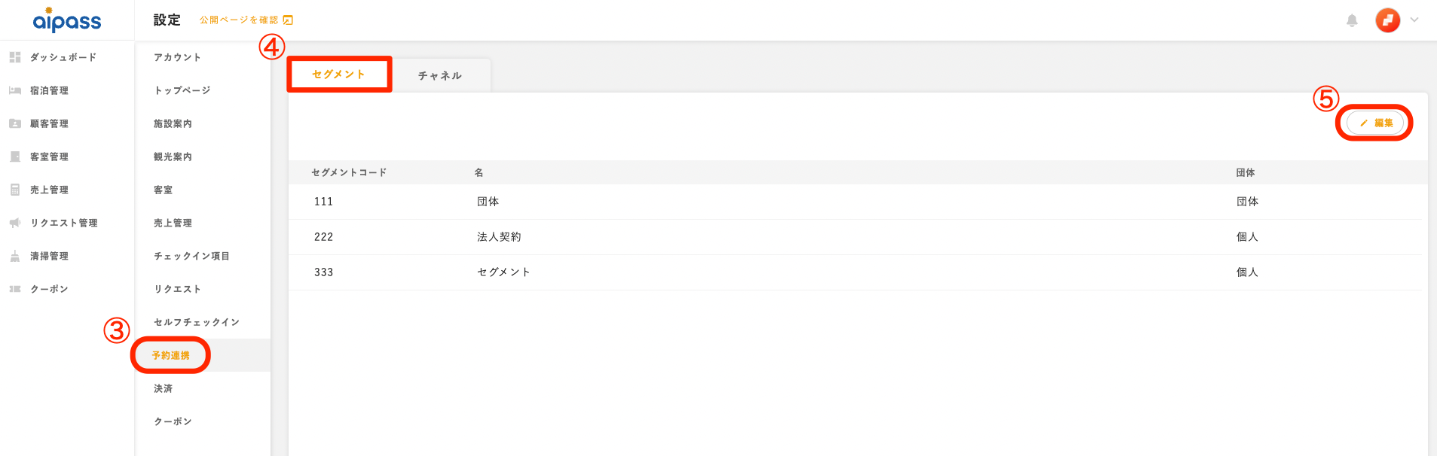Click the user profile avatar

[x=1387, y=20]
